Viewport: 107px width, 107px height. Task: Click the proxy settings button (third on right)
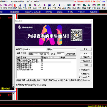click(86, 57)
